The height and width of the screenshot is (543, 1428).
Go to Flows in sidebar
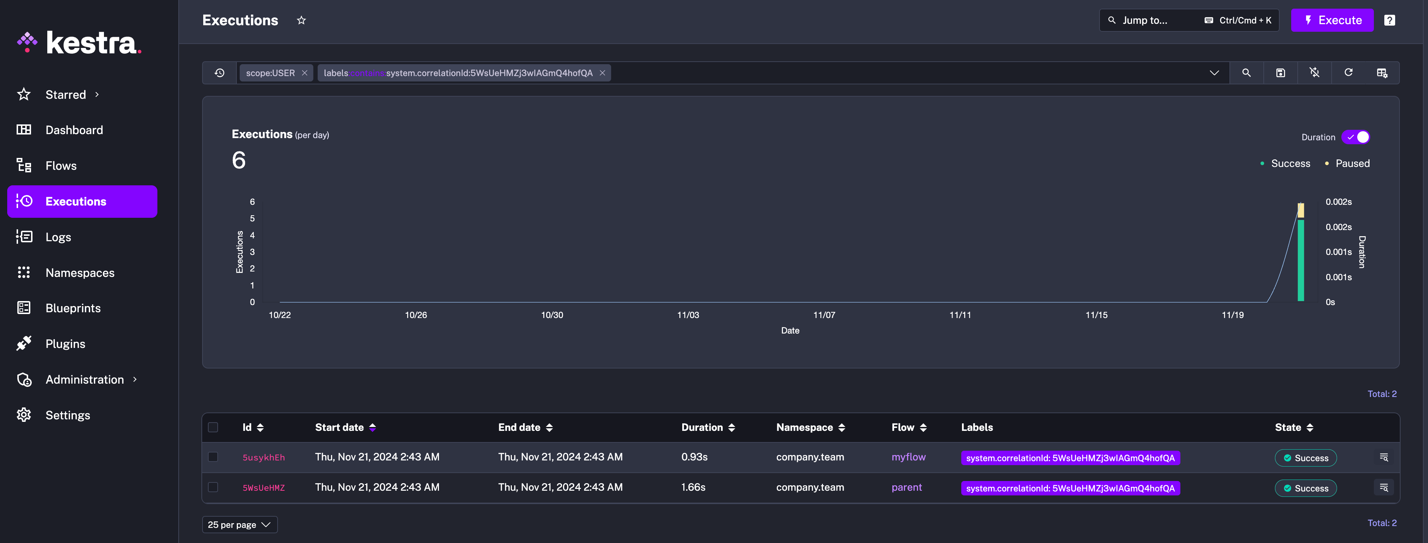pos(61,165)
